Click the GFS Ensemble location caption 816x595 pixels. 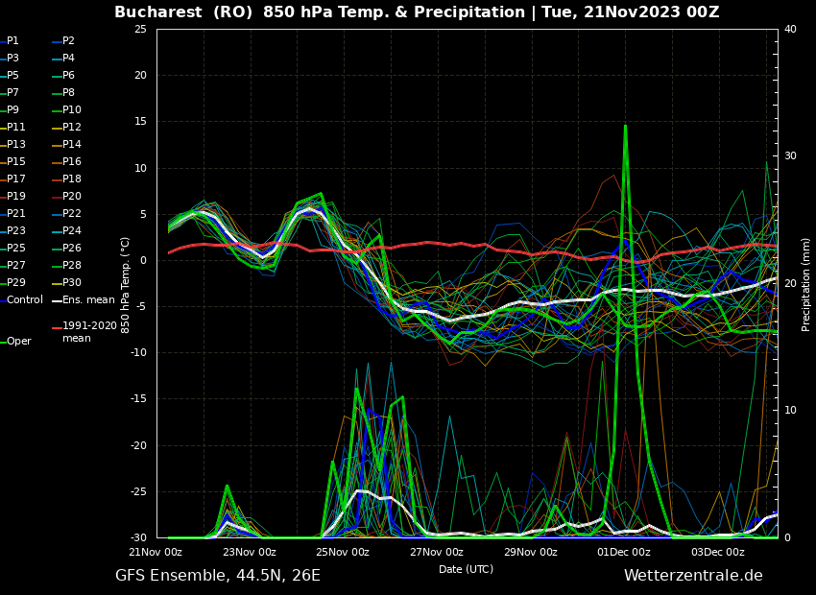pos(218,576)
